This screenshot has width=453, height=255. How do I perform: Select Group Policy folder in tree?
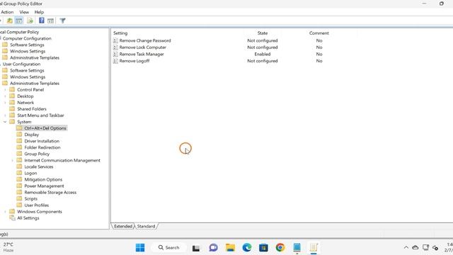37,154
